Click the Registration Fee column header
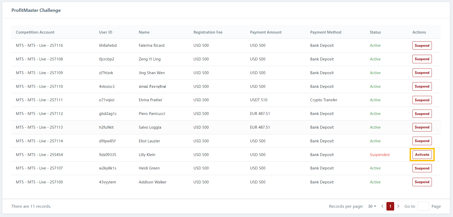This screenshot has width=453, height=217. pos(208,32)
